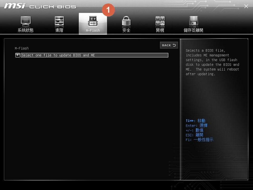The image size is (253, 190).
Task: Switch to the 儲存並離開 tab
Action: pyautogui.click(x=193, y=30)
